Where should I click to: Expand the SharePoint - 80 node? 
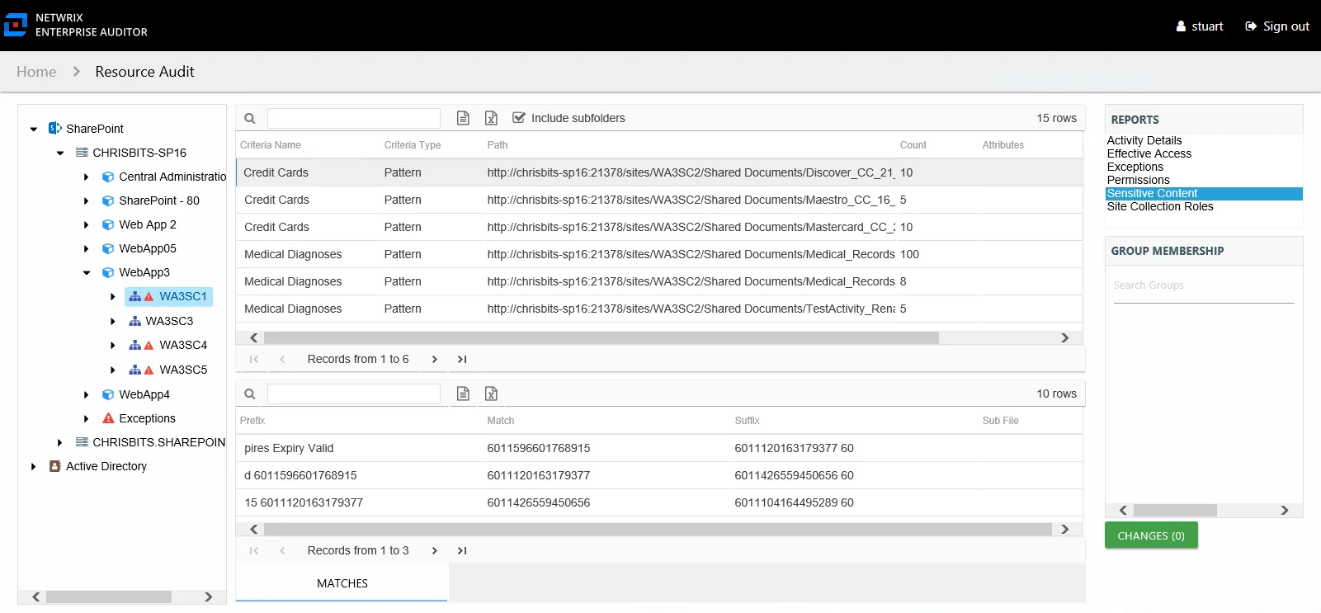pos(87,200)
